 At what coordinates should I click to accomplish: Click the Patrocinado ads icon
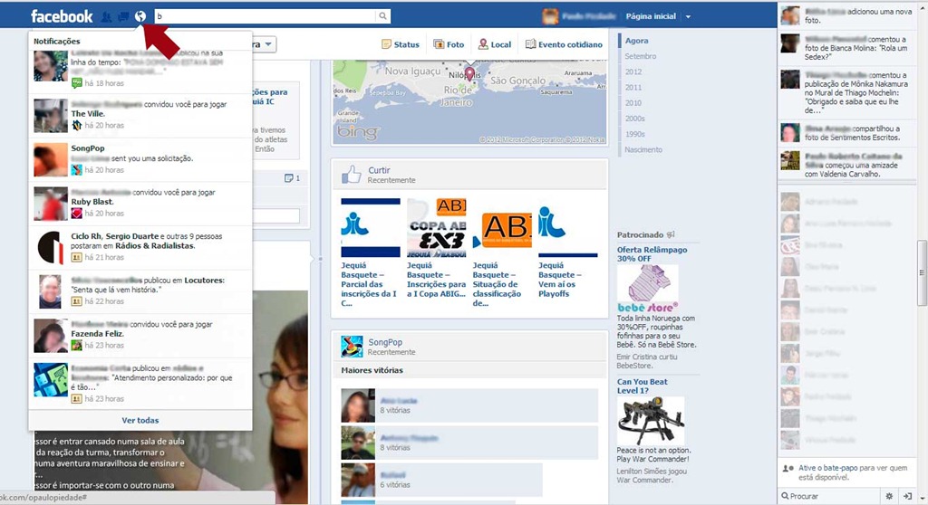coord(671,234)
